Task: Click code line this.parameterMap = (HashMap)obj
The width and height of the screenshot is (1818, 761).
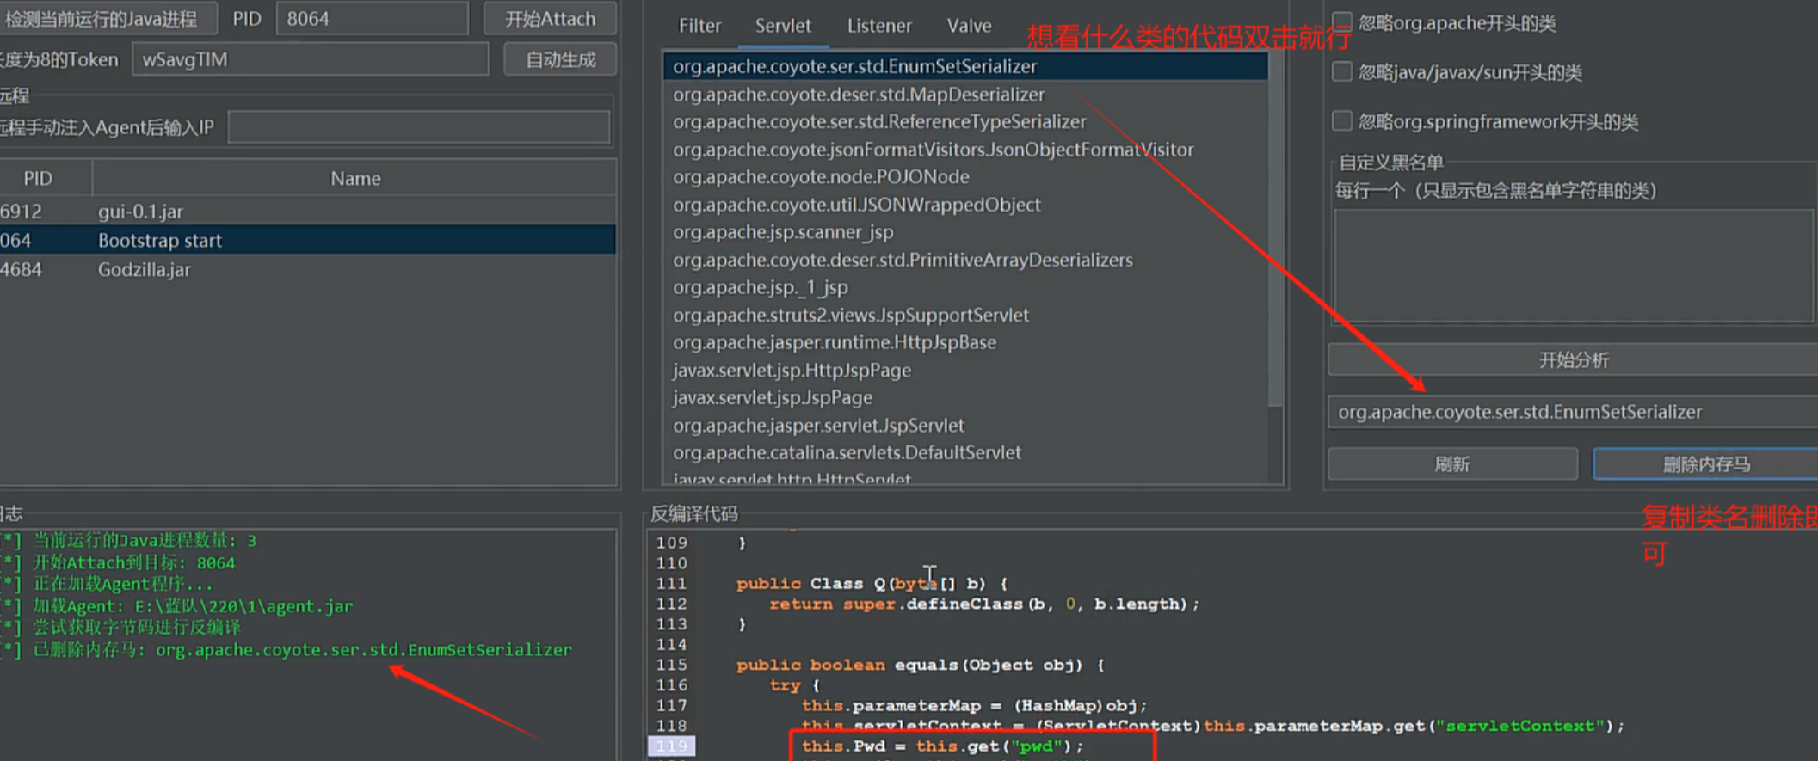Action: pyautogui.click(x=974, y=705)
